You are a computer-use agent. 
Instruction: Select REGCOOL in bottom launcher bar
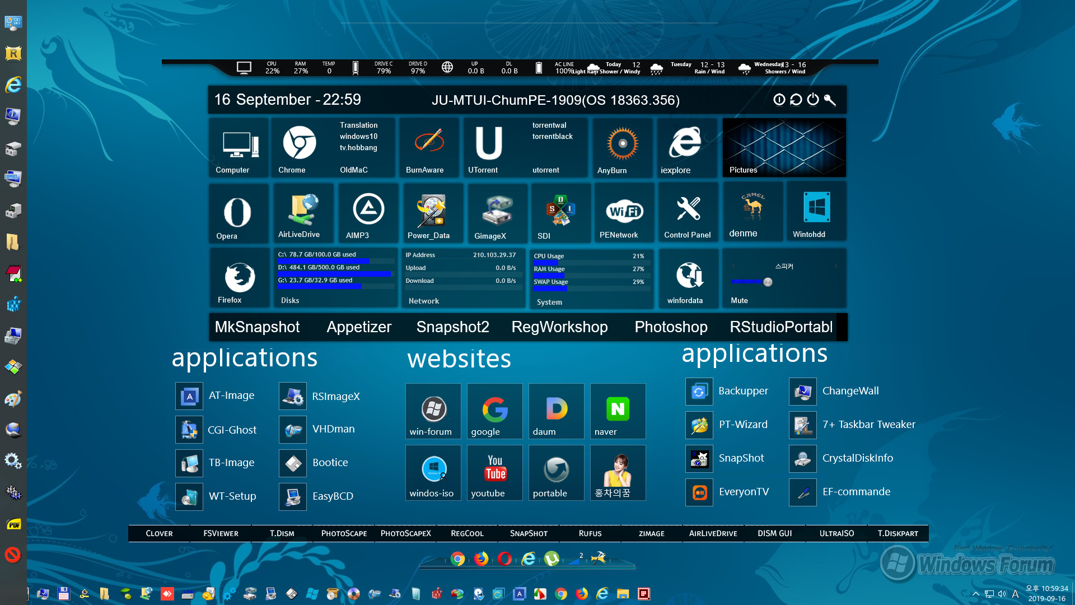(467, 534)
